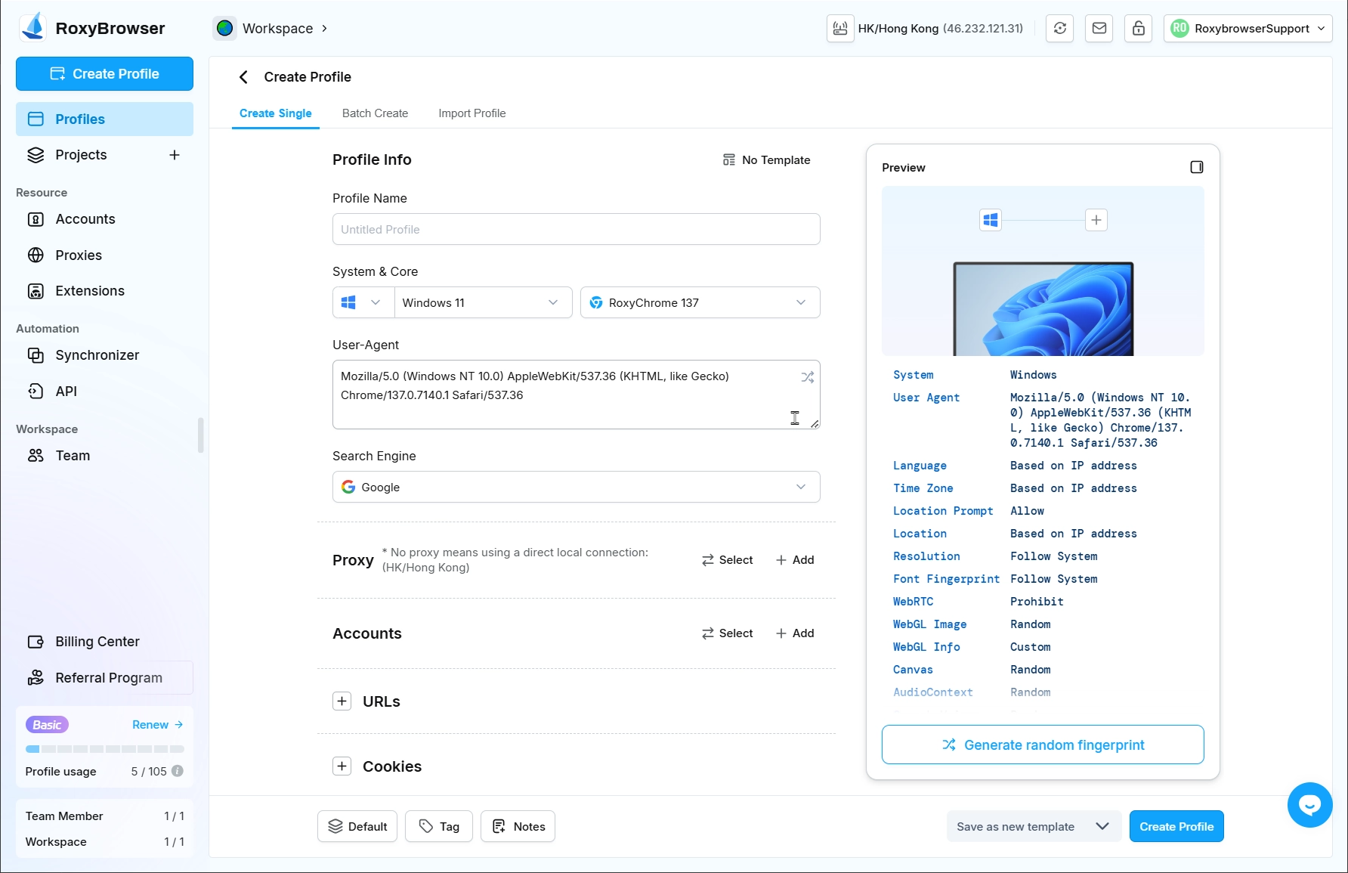This screenshot has width=1348, height=873.
Task: Click the randomize User-Agent shuffle icon
Action: (807, 376)
